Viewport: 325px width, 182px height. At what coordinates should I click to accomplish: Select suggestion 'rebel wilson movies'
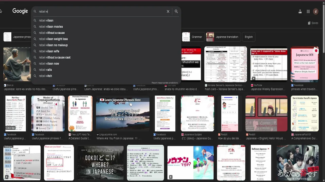pyautogui.click(x=106, y=27)
